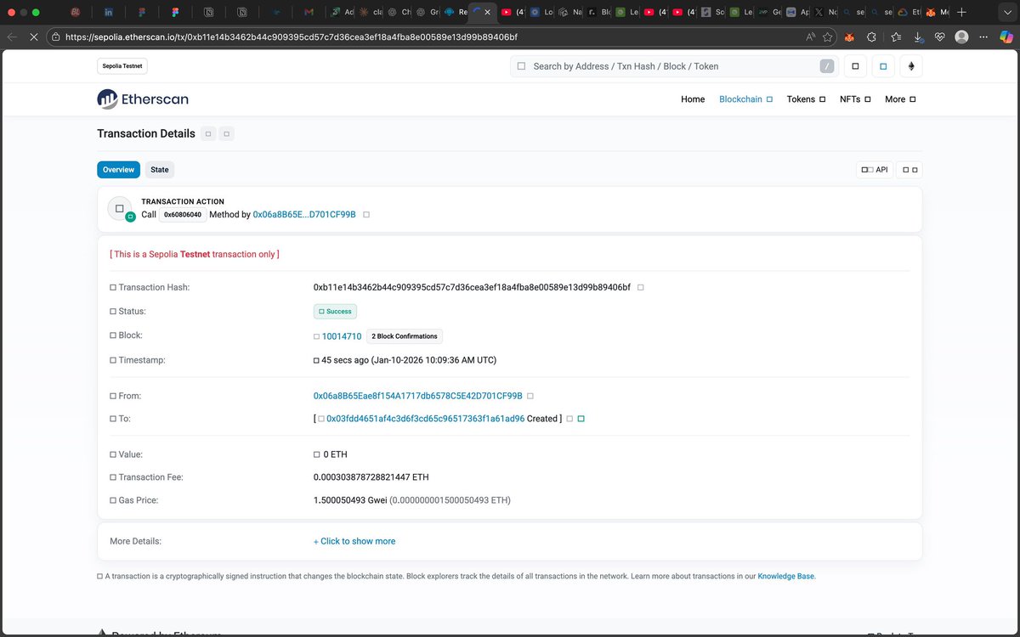
Task: Copy the created contract address icon
Action: [x=569, y=419]
